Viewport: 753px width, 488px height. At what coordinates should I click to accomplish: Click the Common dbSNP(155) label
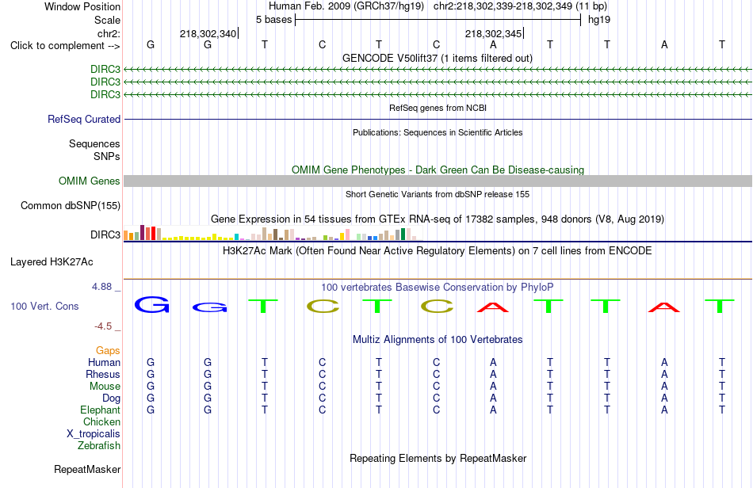click(71, 205)
